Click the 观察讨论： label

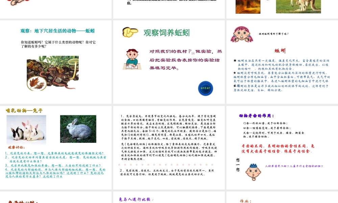[17, 147]
